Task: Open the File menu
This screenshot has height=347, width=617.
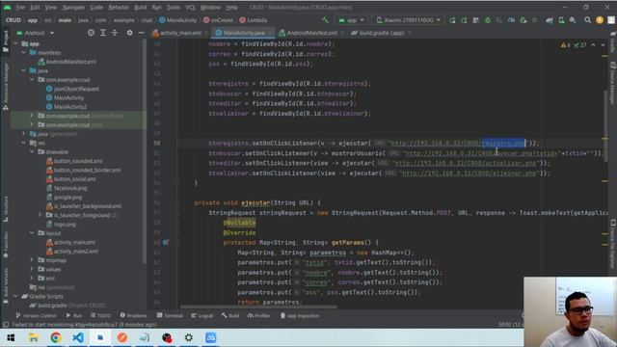Action: 20,8
